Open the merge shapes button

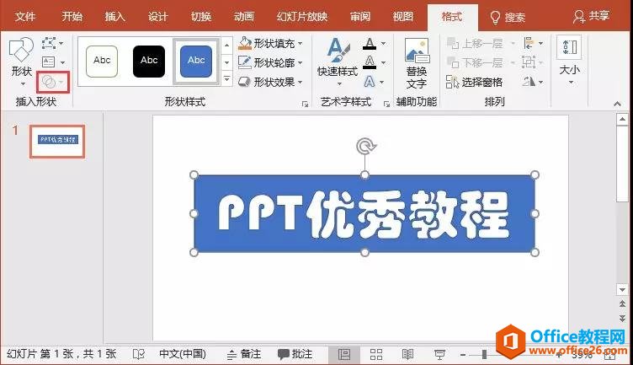52,82
